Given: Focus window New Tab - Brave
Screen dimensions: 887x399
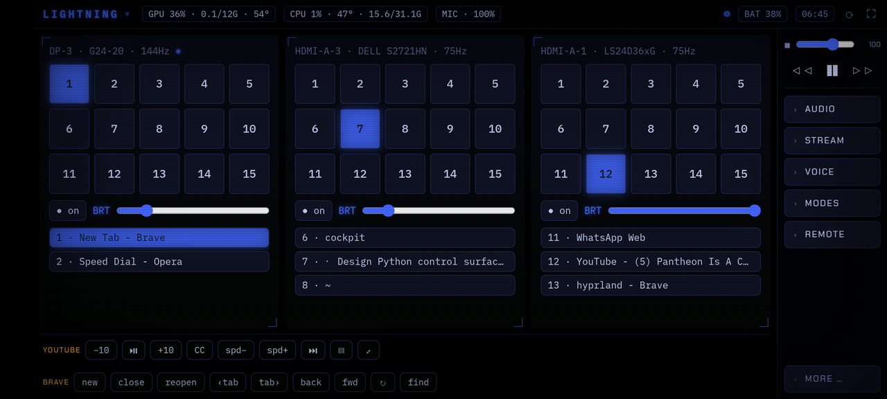Looking at the screenshot, I should (x=159, y=238).
